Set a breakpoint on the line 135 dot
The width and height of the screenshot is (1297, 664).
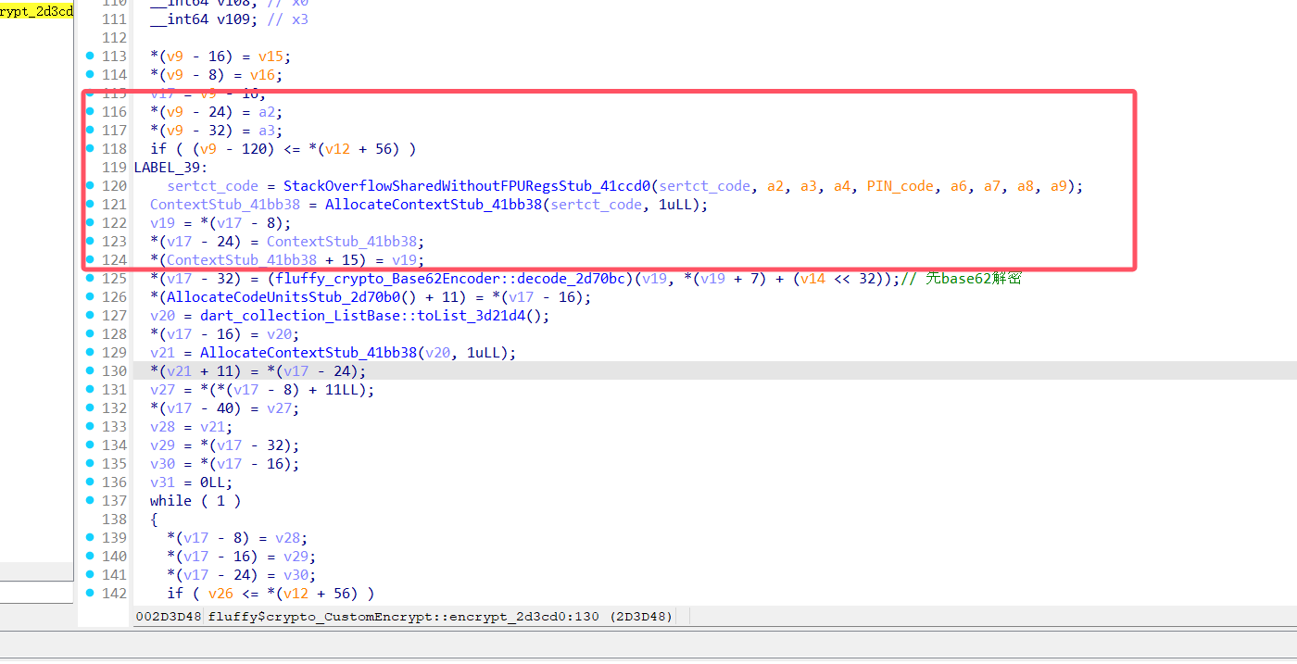point(89,464)
